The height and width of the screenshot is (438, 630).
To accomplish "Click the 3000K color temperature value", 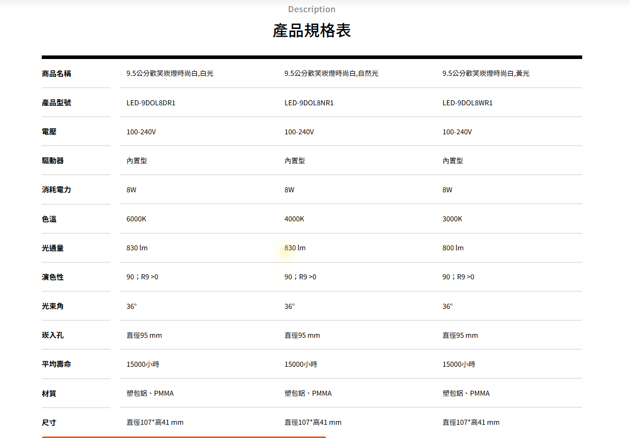I will pyautogui.click(x=452, y=219).
